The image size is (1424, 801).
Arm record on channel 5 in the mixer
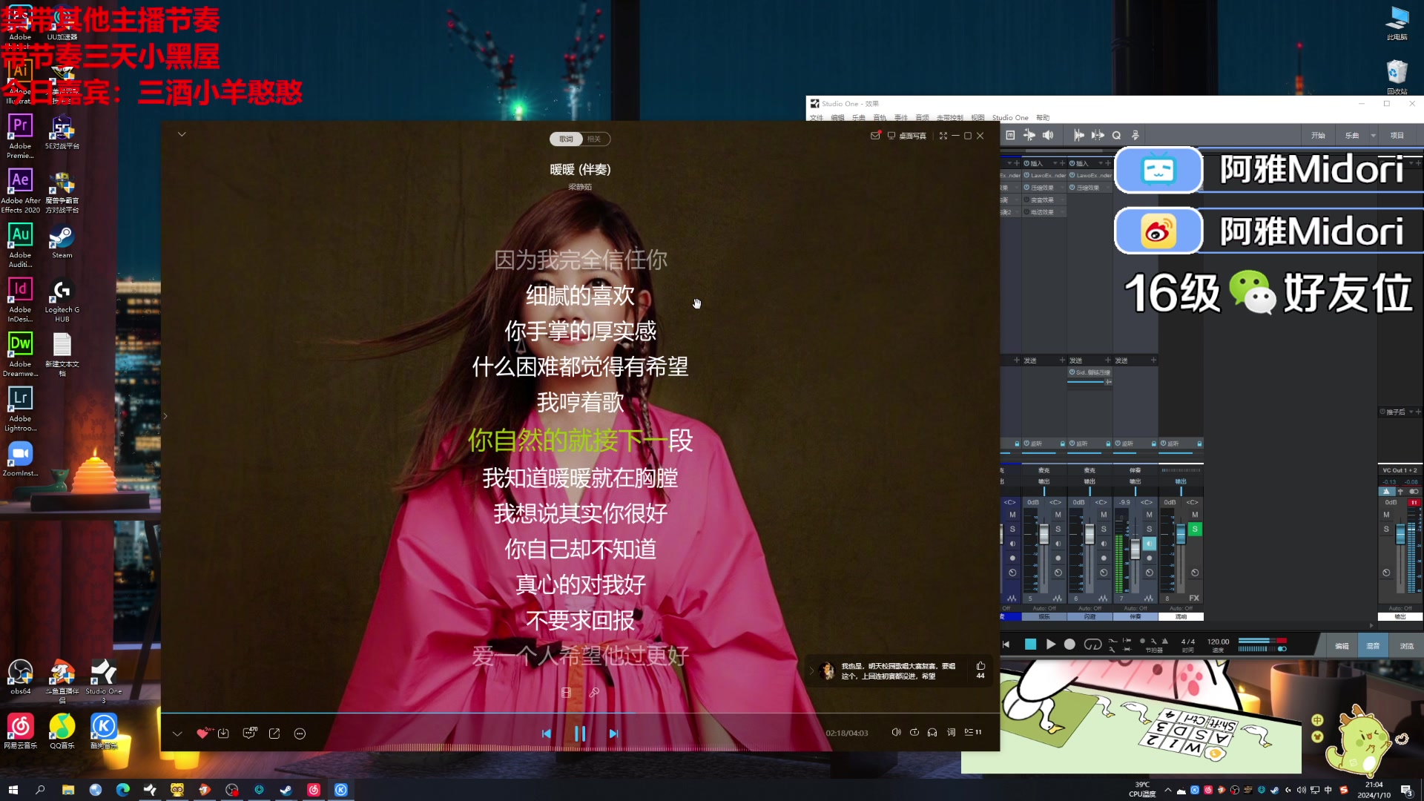click(1058, 558)
